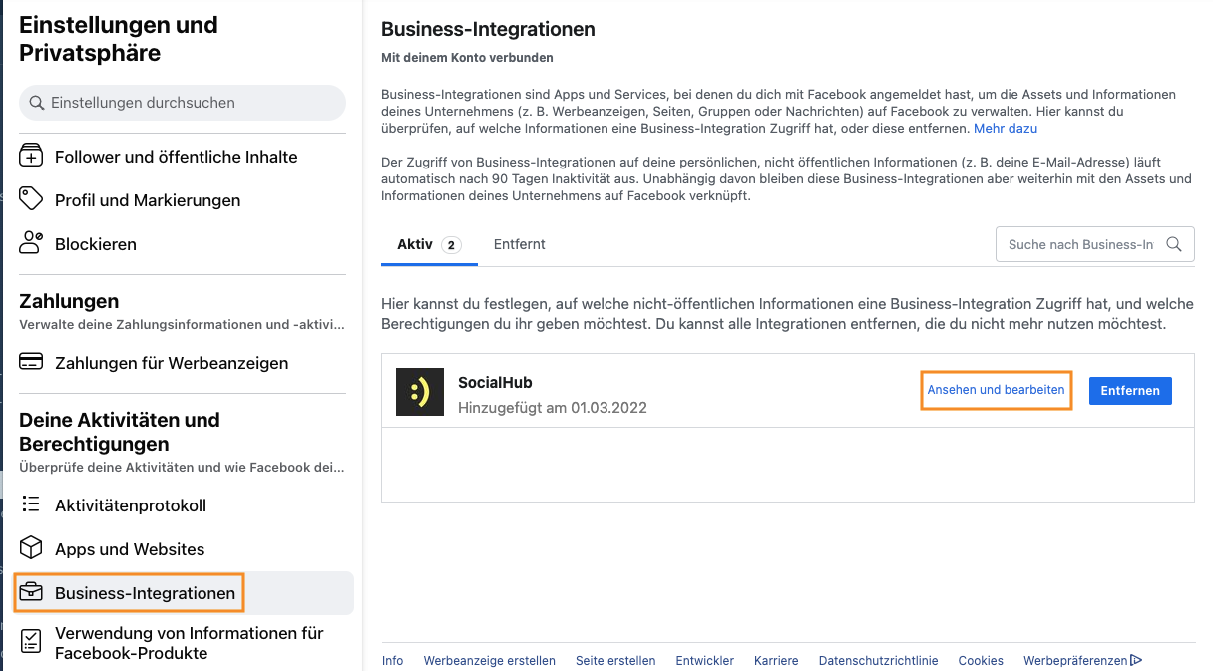The image size is (1213, 671).
Task: Switch to the Entfernt tab
Action: 519,244
